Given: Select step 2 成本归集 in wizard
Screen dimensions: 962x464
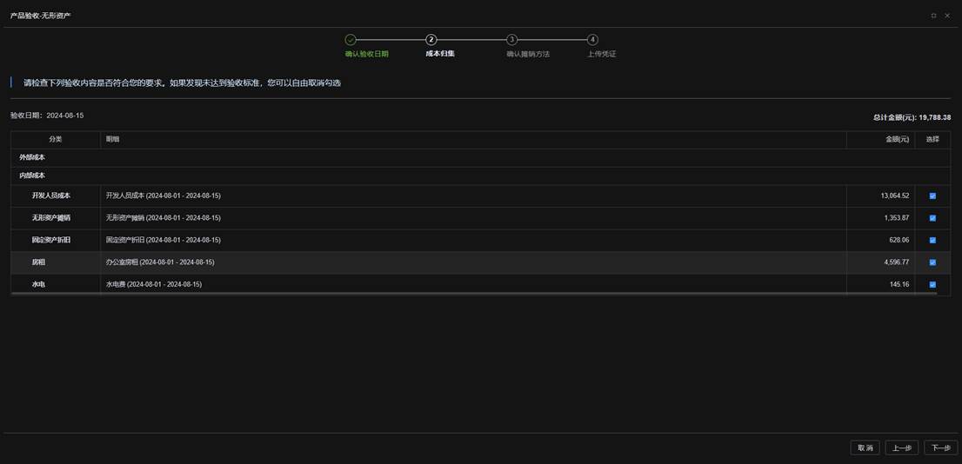Looking at the screenshot, I should 431,40.
